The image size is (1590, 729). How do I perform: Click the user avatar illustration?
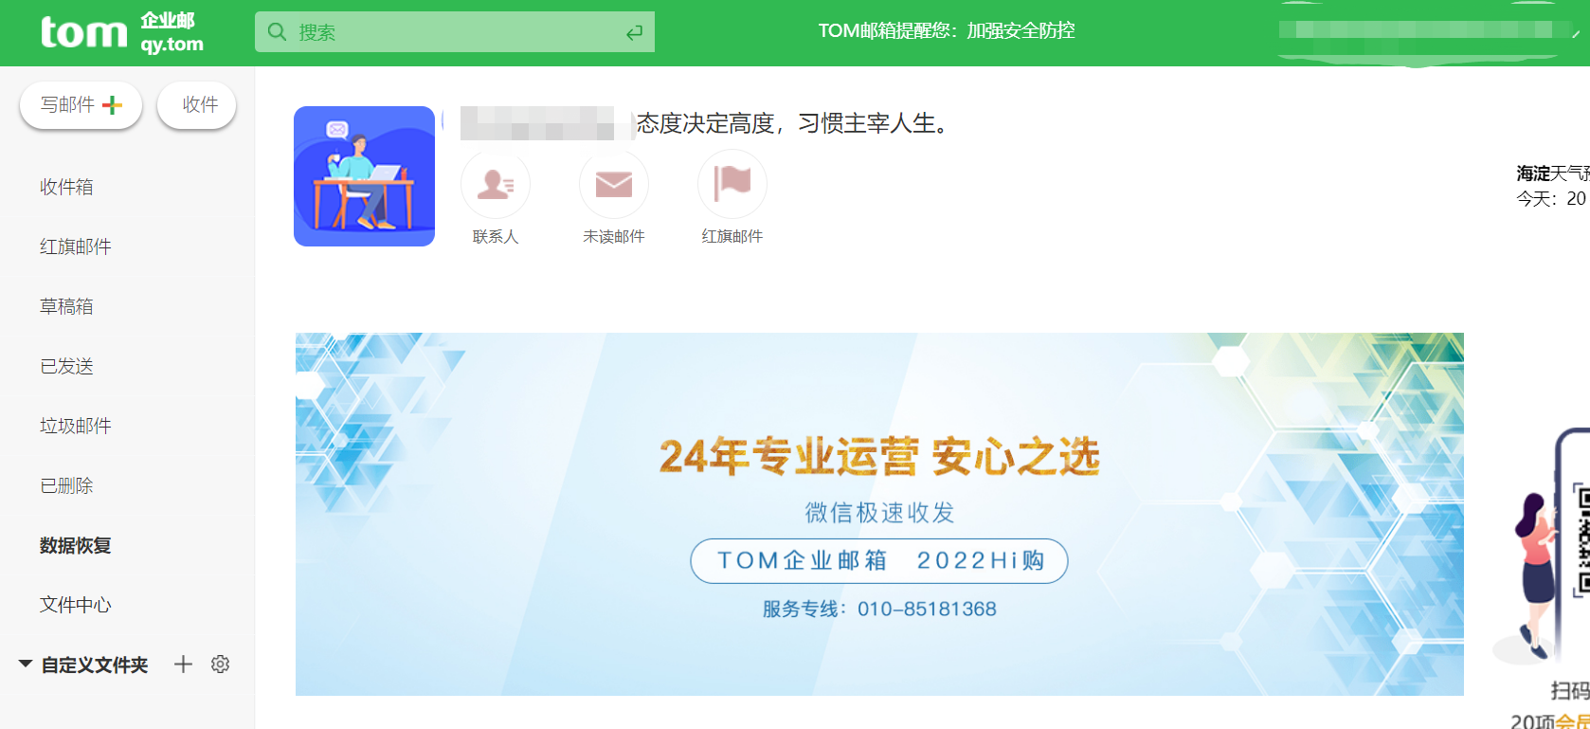pos(364,176)
